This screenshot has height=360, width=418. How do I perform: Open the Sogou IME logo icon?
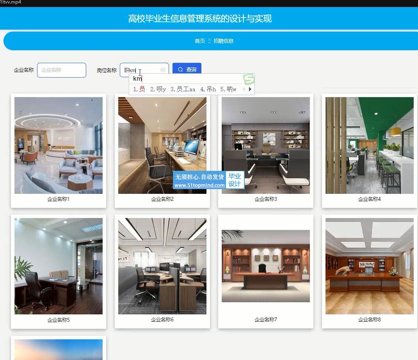click(x=249, y=79)
